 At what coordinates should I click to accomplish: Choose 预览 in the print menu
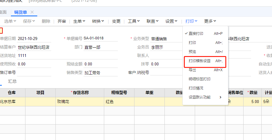click(192, 52)
